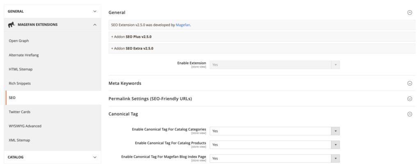Click Enable Canonical Tag For Catalog Products label

tap(171, 143)
